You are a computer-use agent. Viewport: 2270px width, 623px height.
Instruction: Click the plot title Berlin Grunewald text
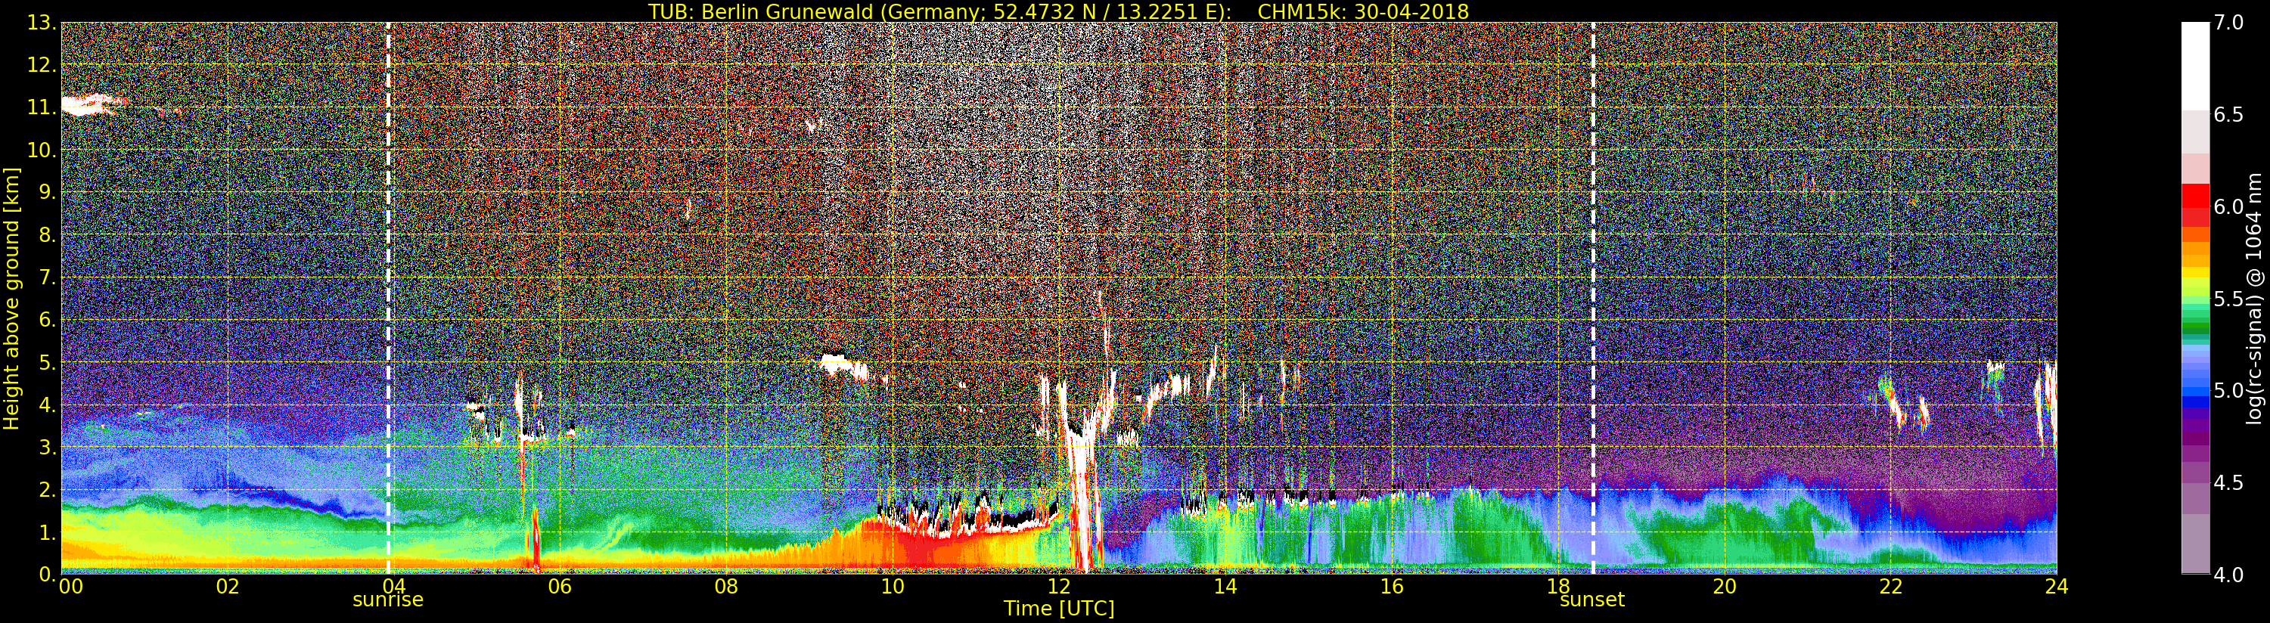(x=1057, y=11)
